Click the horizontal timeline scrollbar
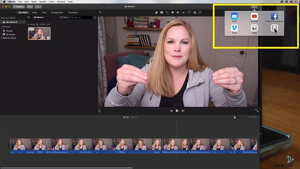300x169 pixels. point(66,168)
